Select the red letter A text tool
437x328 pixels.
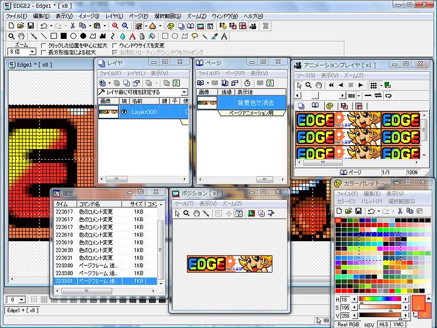pos(132,36)
